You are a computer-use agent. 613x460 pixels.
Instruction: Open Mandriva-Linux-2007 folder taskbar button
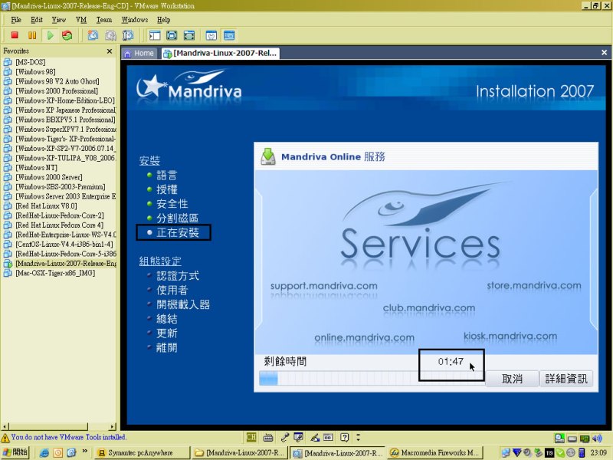pos(240,452)
